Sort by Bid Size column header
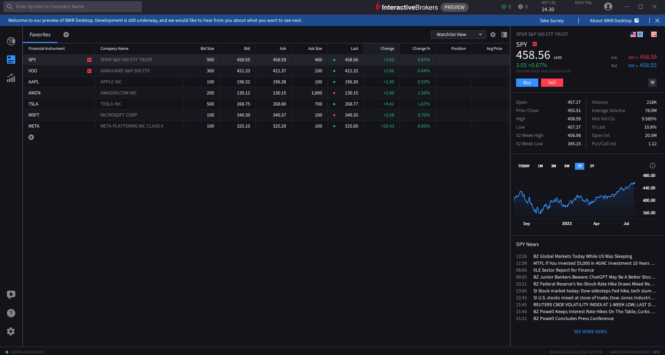This screenshot has height=355, width=665. click(207, 49)
